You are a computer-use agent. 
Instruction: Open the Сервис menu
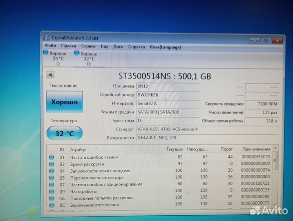(88, 46)
